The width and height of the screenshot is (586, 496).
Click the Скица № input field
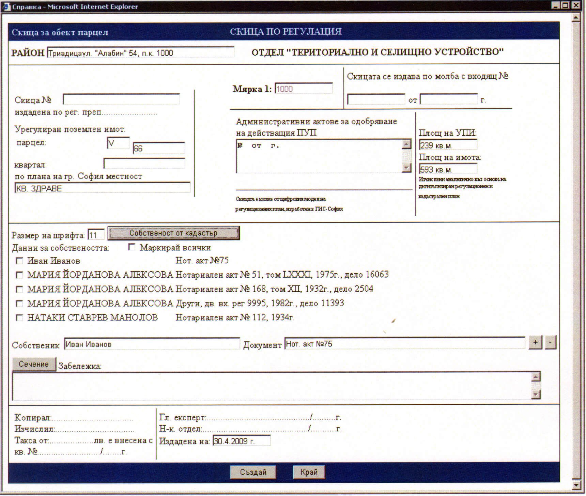pos(121,99)
